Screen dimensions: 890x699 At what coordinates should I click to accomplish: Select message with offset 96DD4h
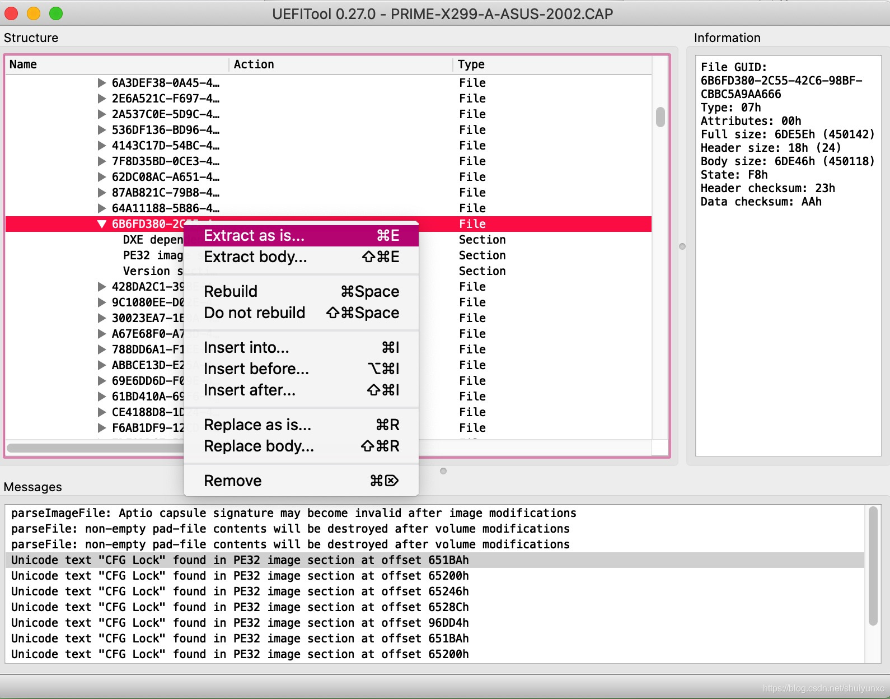(x=434, y=623)
